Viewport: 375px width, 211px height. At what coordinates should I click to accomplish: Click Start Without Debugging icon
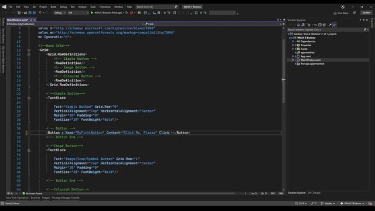[127, 13]
